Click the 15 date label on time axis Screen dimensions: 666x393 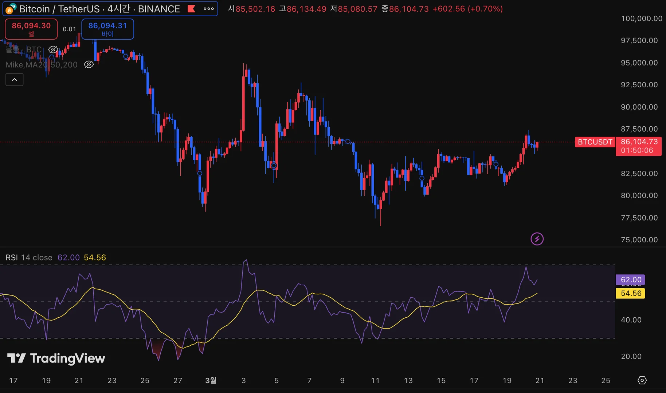pyautogui.click(x=441, y=381)
